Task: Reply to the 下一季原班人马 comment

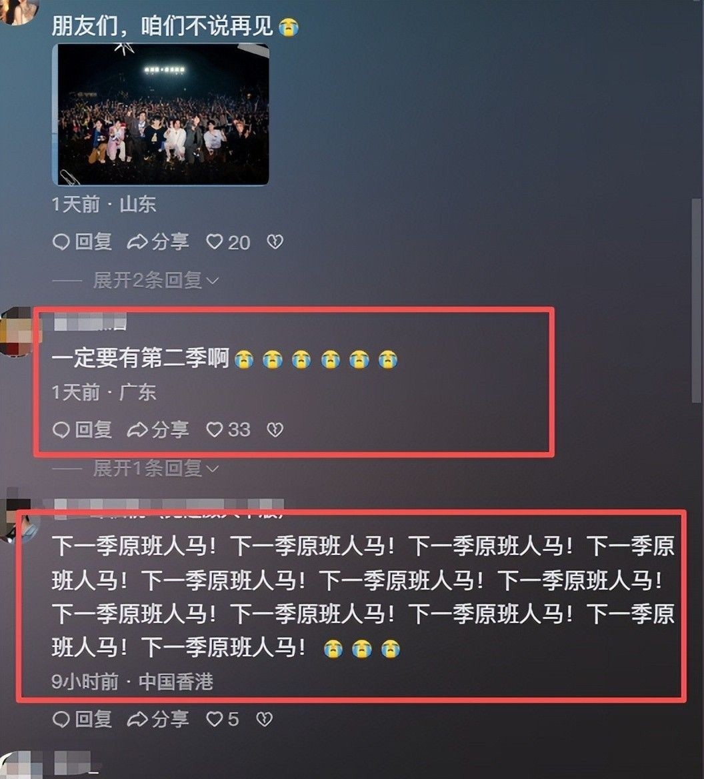Action: coord(82,719)
